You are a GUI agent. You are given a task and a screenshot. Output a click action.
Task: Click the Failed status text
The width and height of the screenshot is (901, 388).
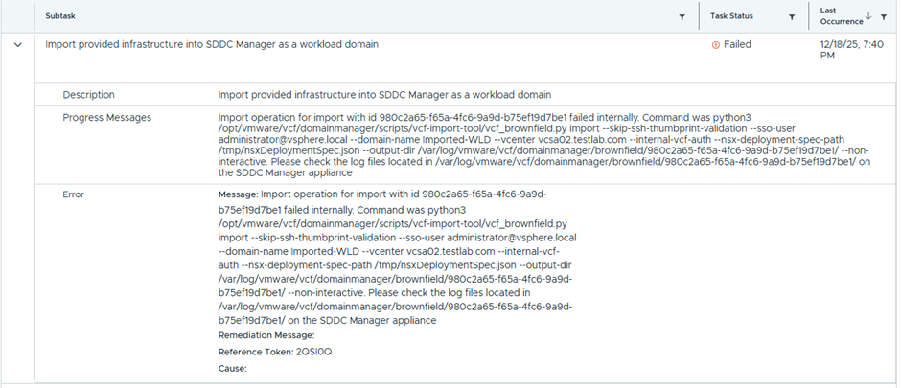(x=737, y=44)
